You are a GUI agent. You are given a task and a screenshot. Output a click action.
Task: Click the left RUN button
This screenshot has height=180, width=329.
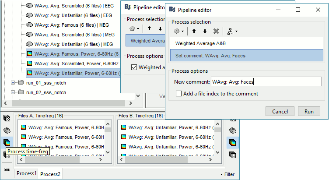pyautogui.click(x=7, y=169)
